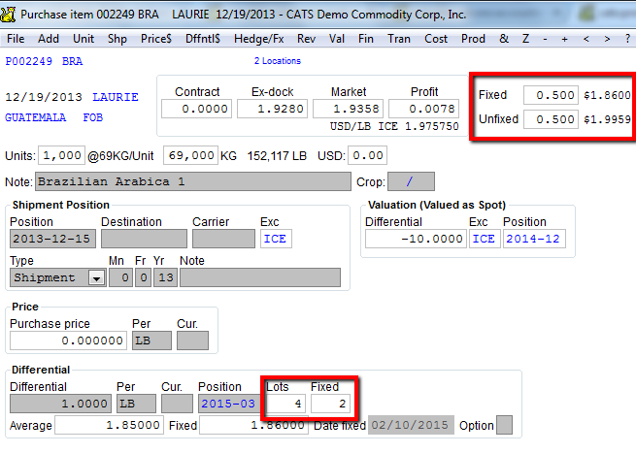Click the Crop field
This screenshot has width=636, height=454.
(411, 181)
